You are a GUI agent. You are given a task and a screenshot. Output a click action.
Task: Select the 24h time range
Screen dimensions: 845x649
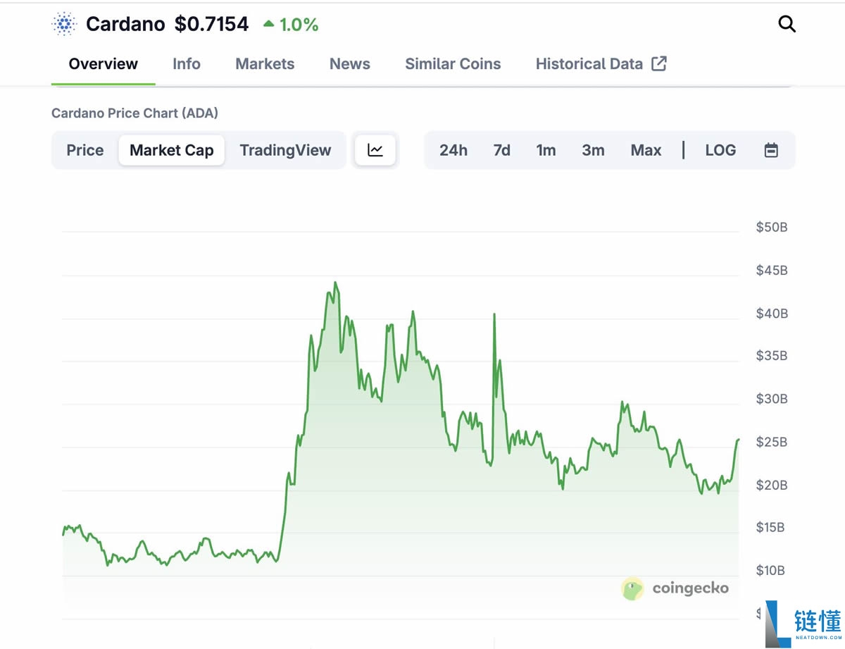tap(453, 150)
